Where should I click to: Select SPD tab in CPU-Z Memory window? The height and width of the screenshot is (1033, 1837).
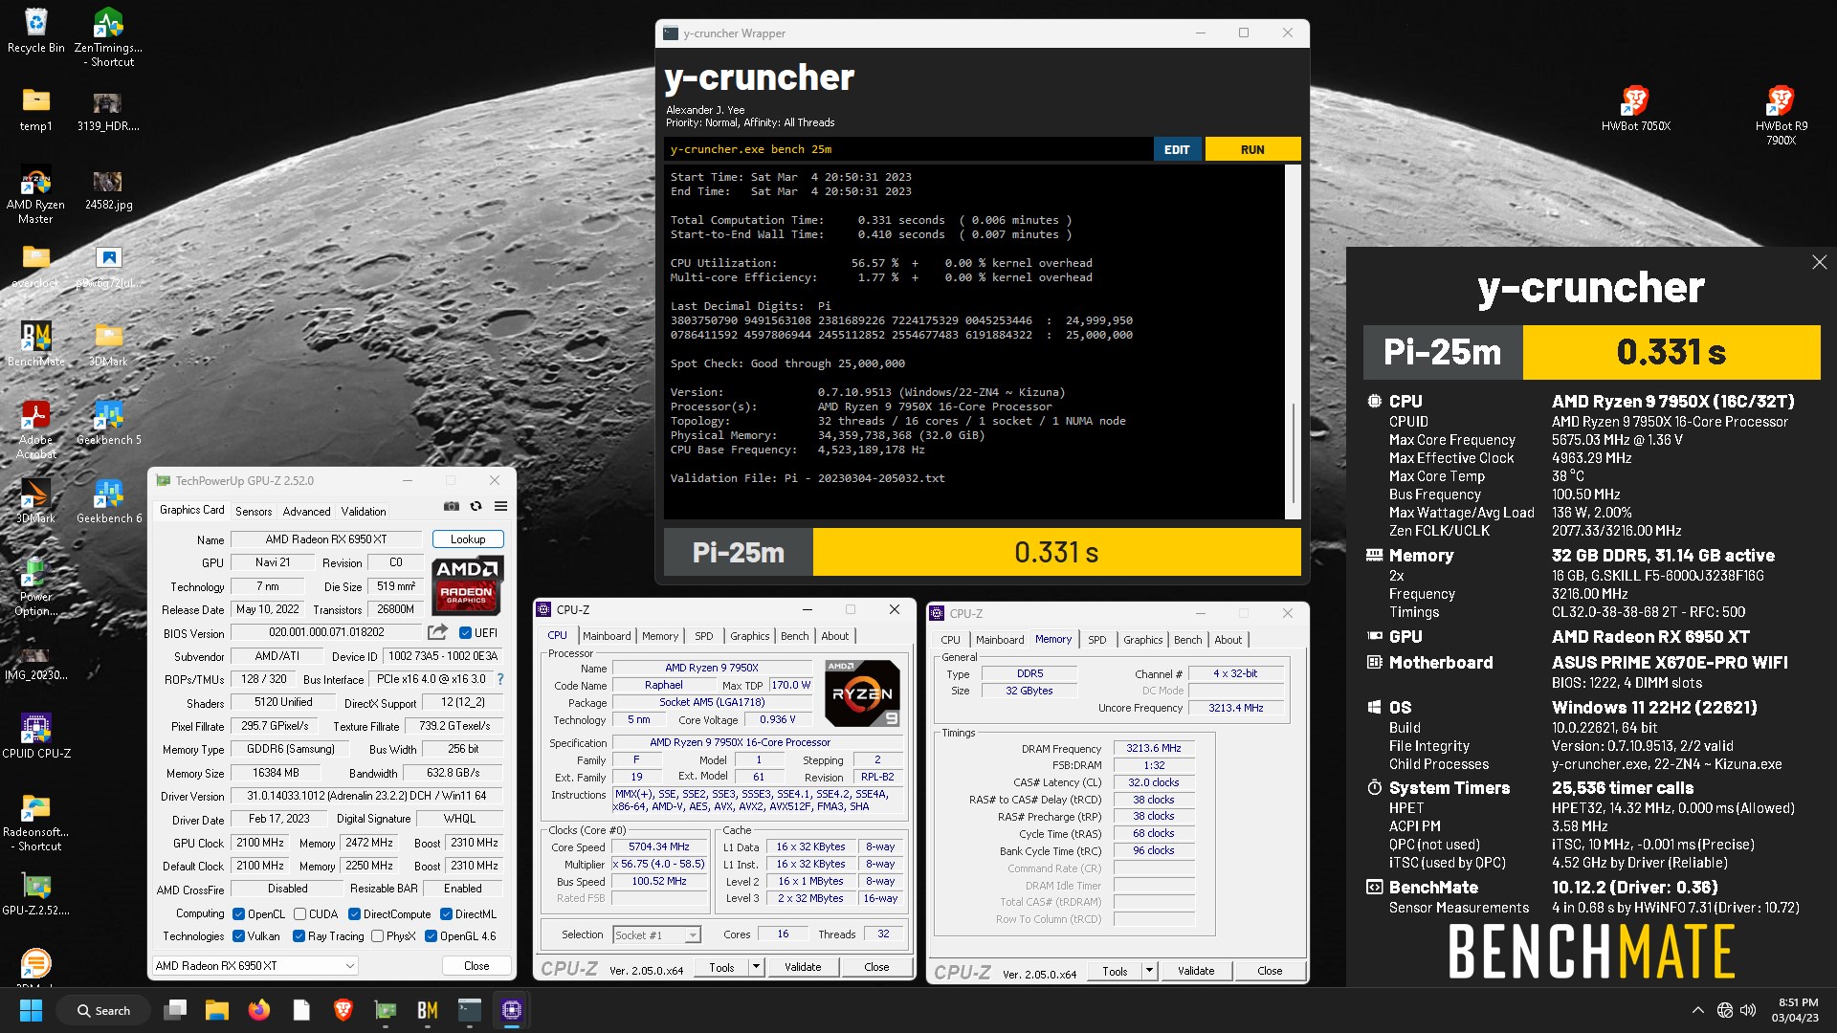pos(1097,639)
